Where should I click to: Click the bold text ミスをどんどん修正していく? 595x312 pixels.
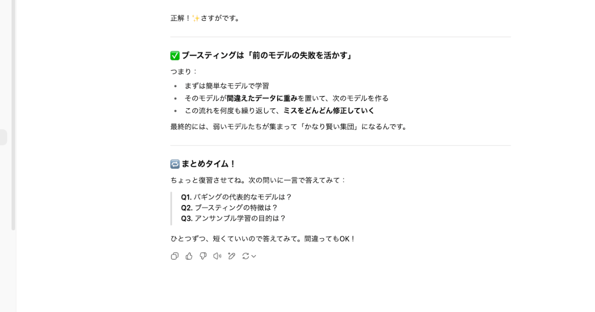[x=329, y=110]
